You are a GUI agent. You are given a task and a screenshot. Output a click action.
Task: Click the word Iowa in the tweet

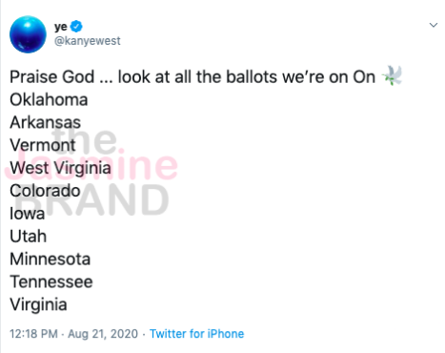tap(27, 214)
